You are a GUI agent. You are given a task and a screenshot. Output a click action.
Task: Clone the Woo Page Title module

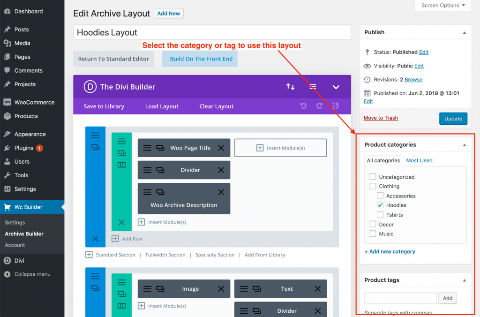point(160,148)
